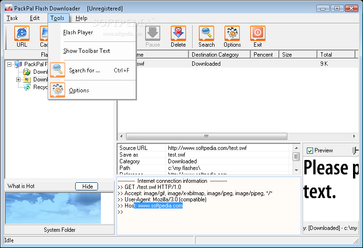Image resolution: width=363 pixels, height=248 pixels.
Task: Click the Size column header
Action: 298,55
